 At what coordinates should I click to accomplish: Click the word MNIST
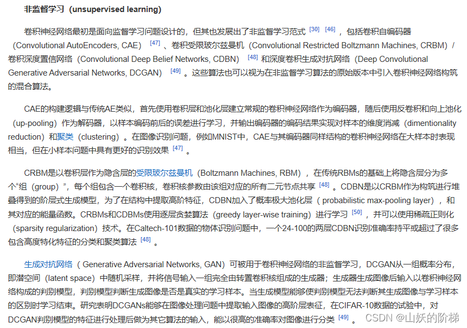tap(224, 137)
